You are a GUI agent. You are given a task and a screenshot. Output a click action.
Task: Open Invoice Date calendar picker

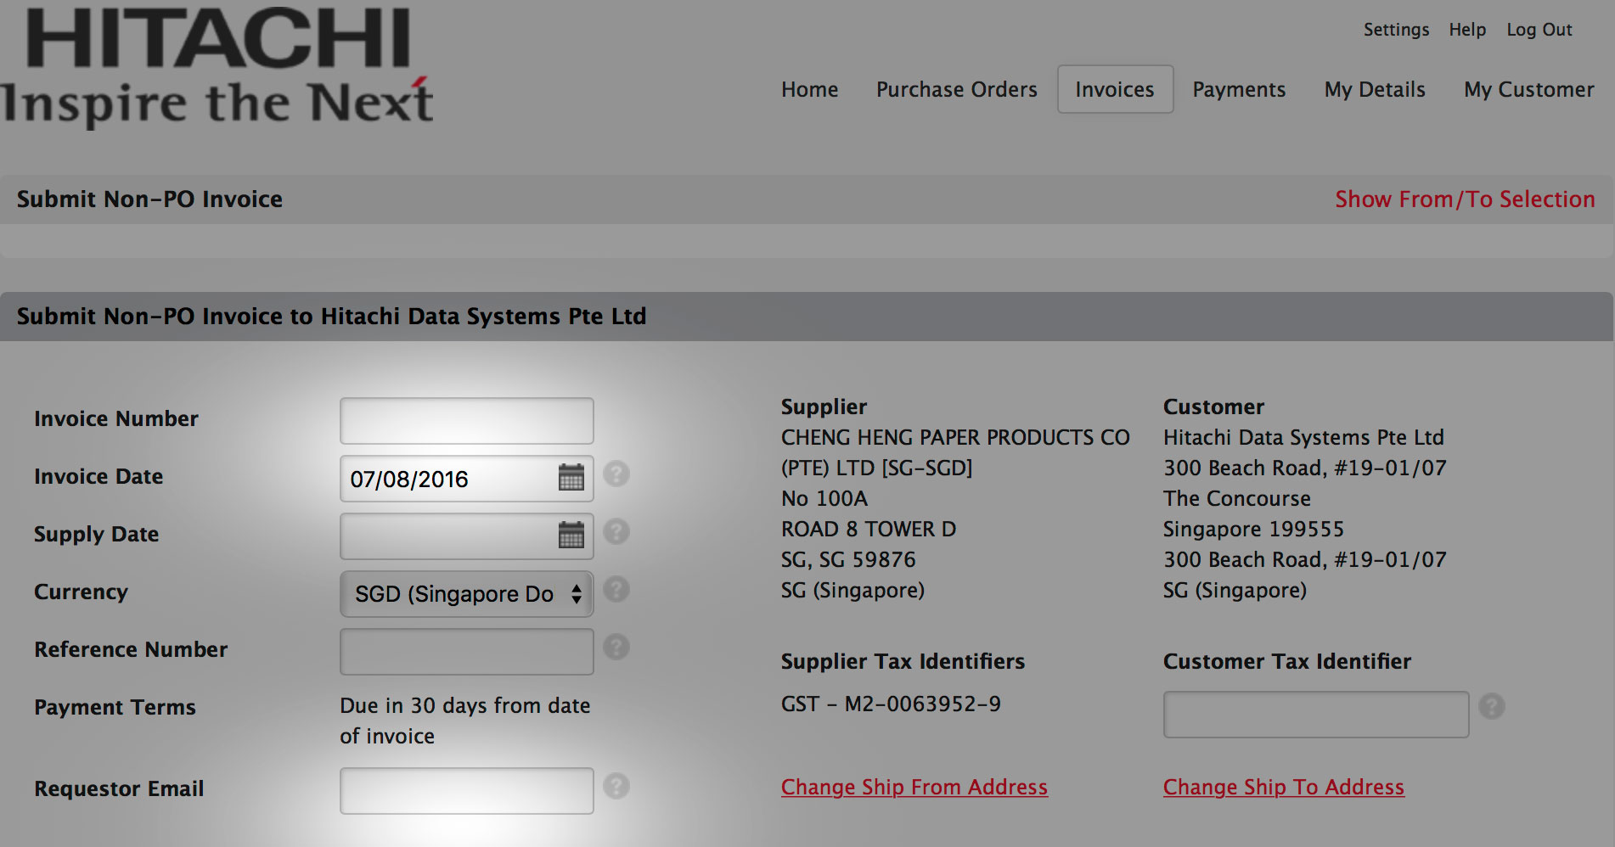click(x=571, y=478)
